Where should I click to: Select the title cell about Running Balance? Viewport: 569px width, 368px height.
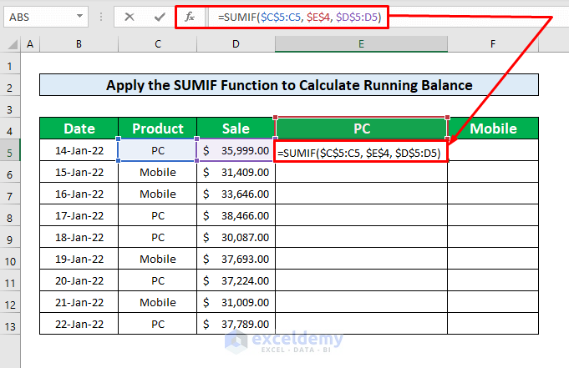pyautogui.click(x=288, y=85)
